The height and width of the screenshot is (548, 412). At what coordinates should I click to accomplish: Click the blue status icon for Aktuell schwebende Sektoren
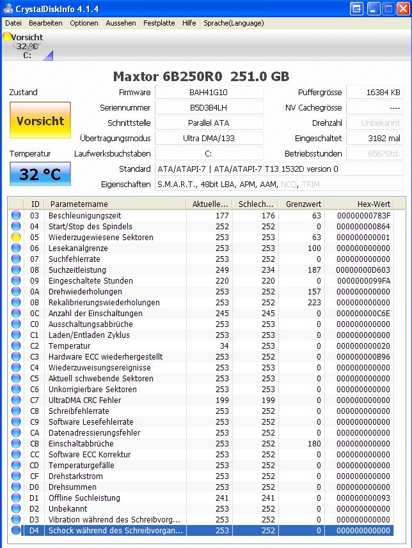coord(16,378)
